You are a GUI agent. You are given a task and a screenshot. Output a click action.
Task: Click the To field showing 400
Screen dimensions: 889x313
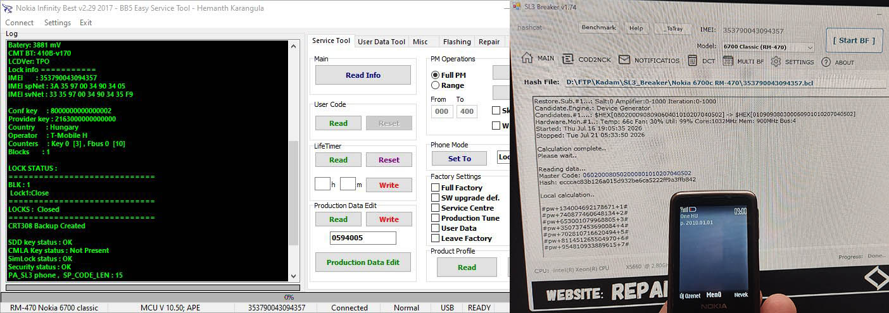[x=467, y=111]
